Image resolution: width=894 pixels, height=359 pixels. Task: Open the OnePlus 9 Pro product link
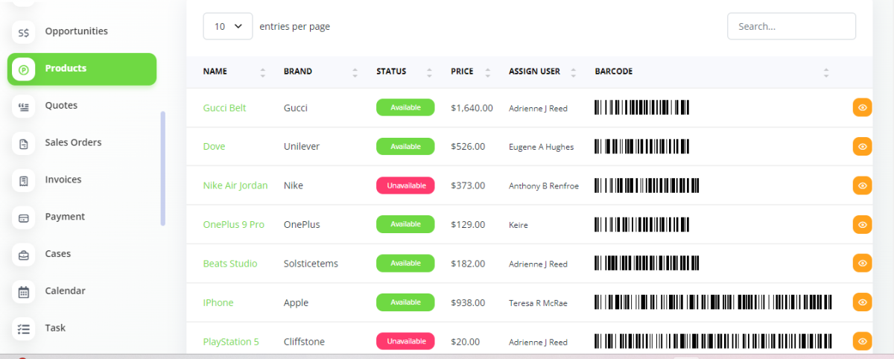point(233,224)
